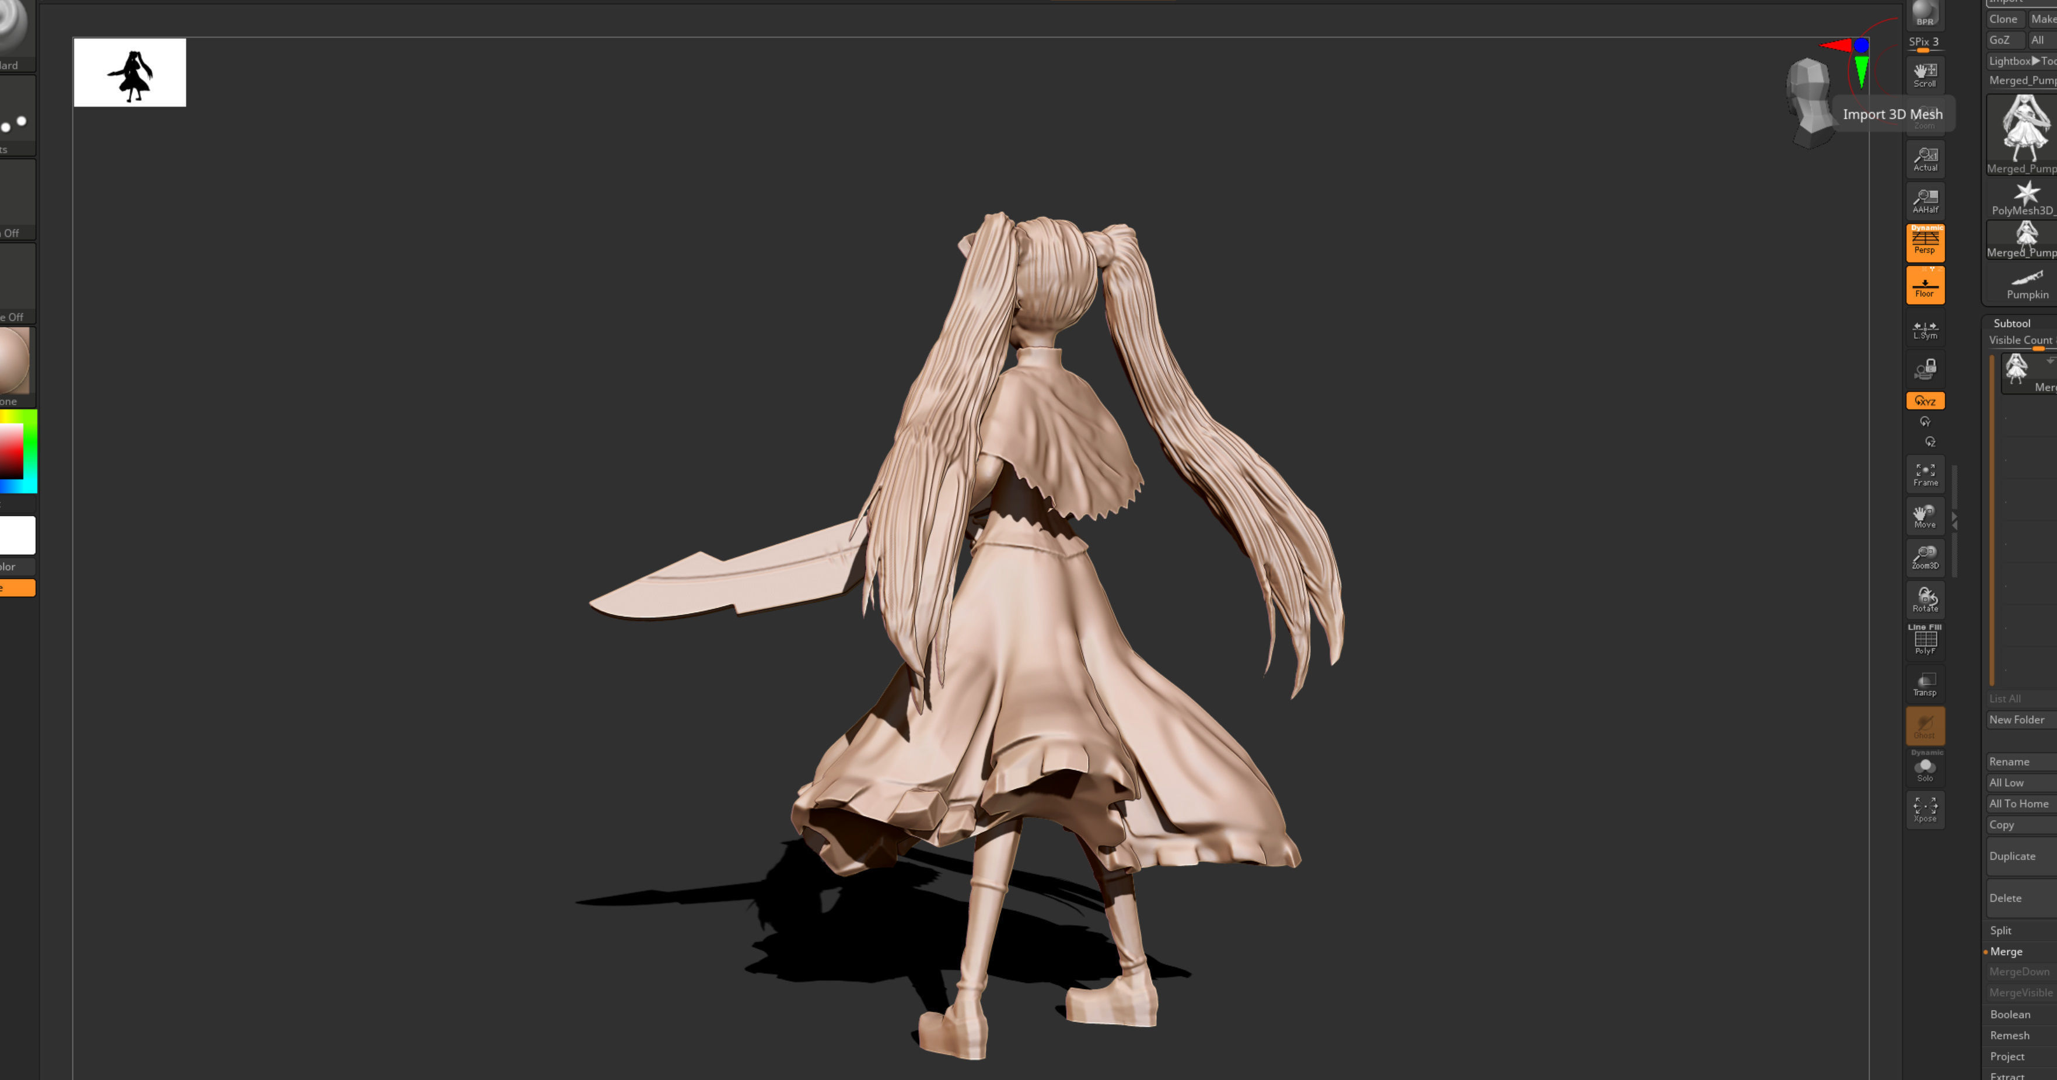Screen dimensions: 2057x1080
Task: Toggle Solo mode
Action: [1925, 768]
